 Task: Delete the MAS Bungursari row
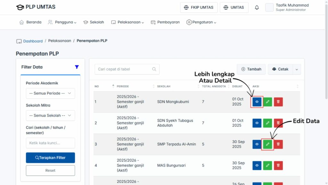point(278,165)
